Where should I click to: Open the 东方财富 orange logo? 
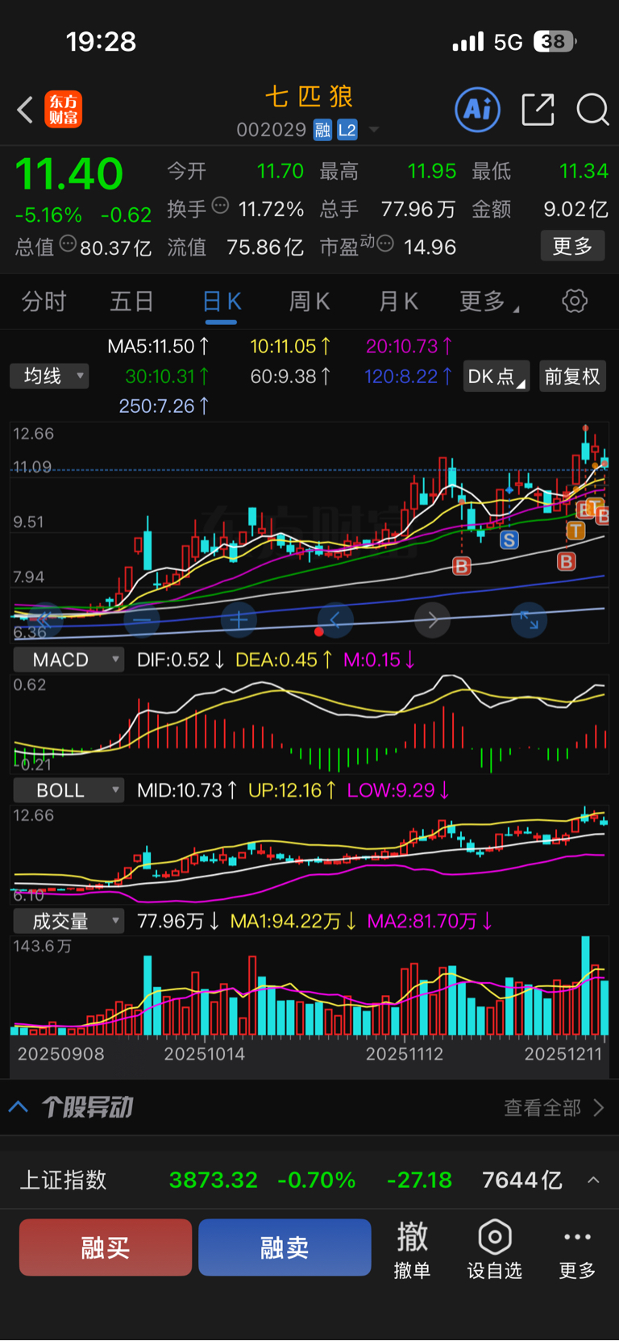pyautogui.click(x=64, y=110)
